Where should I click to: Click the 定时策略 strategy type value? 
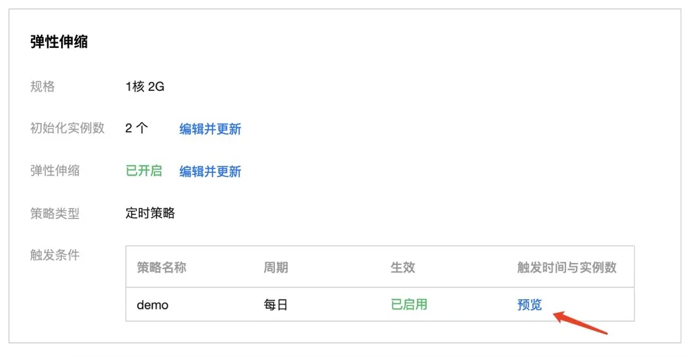(x=150, y=213)
